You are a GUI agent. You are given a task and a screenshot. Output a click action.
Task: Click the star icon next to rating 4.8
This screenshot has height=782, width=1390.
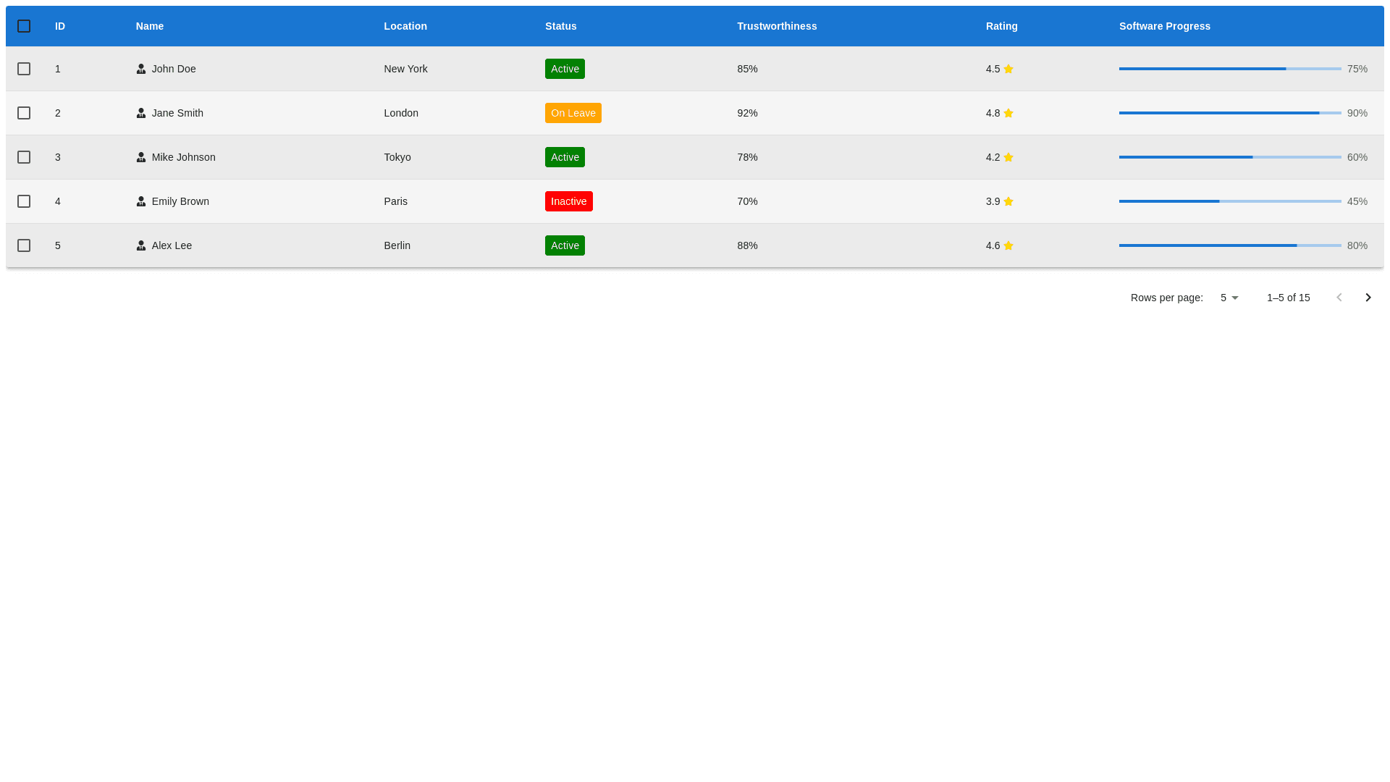pyautogui.click(x=1008, y=113)
